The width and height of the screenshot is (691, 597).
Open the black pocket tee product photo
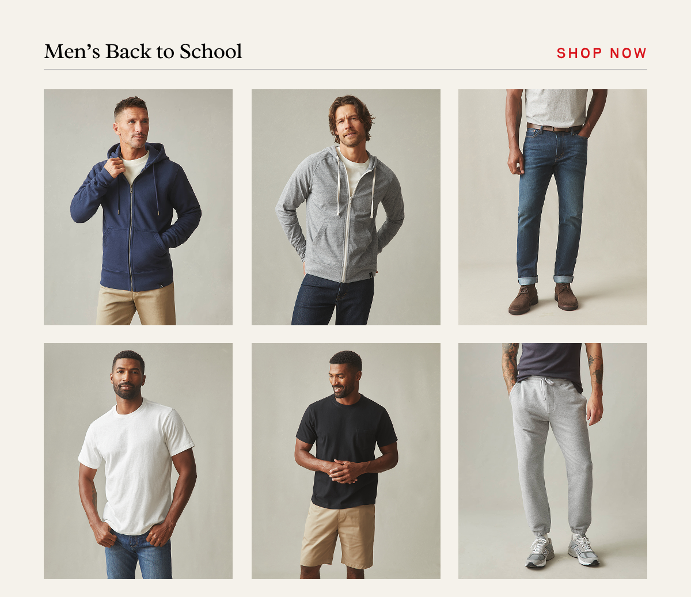pyautogui.click(x=346, y=461)
